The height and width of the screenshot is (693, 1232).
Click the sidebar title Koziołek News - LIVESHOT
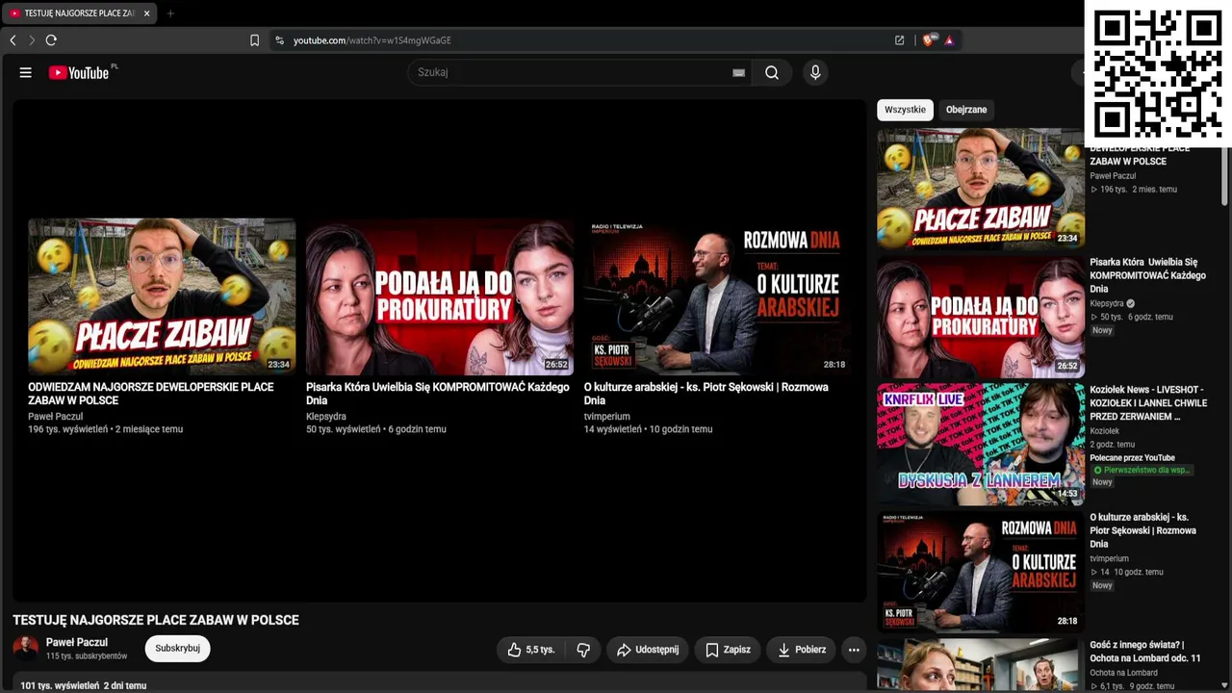1147,403
